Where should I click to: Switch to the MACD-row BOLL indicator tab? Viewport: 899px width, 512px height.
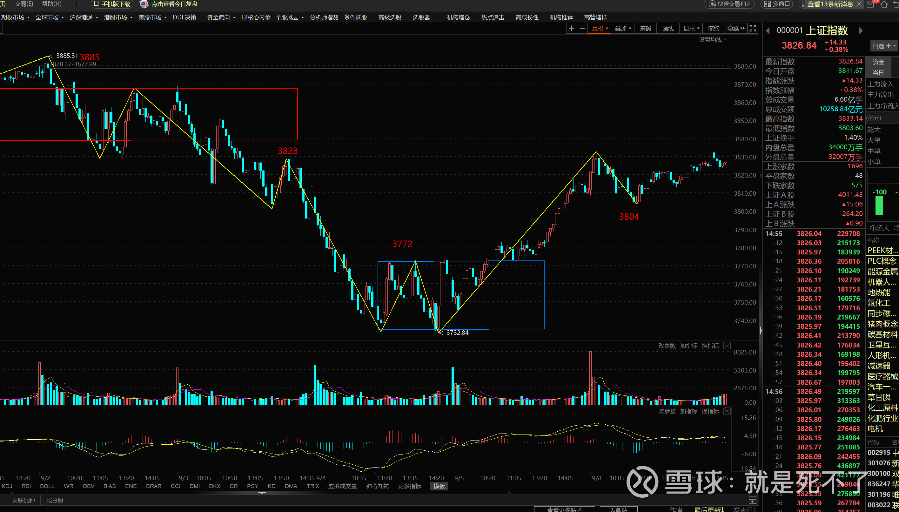47,486
